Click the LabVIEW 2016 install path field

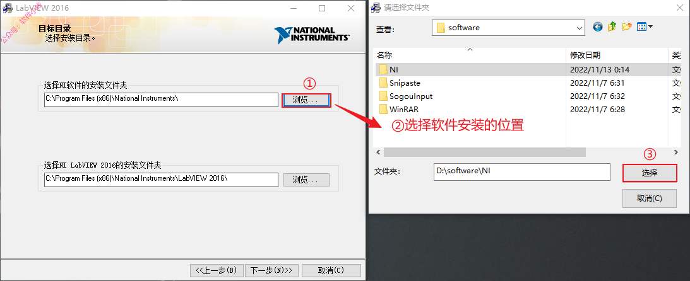161,180
